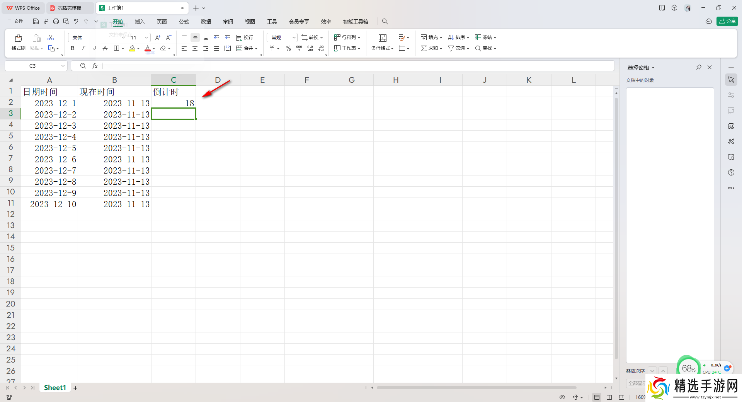Click the print icon in quick toolbar
The image size is (742, 402).
56,22
